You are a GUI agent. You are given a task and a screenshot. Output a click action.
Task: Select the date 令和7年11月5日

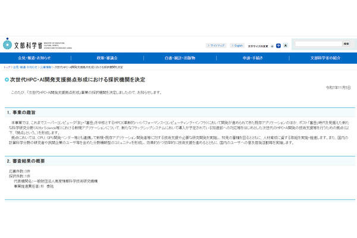(x=338, y=87)
